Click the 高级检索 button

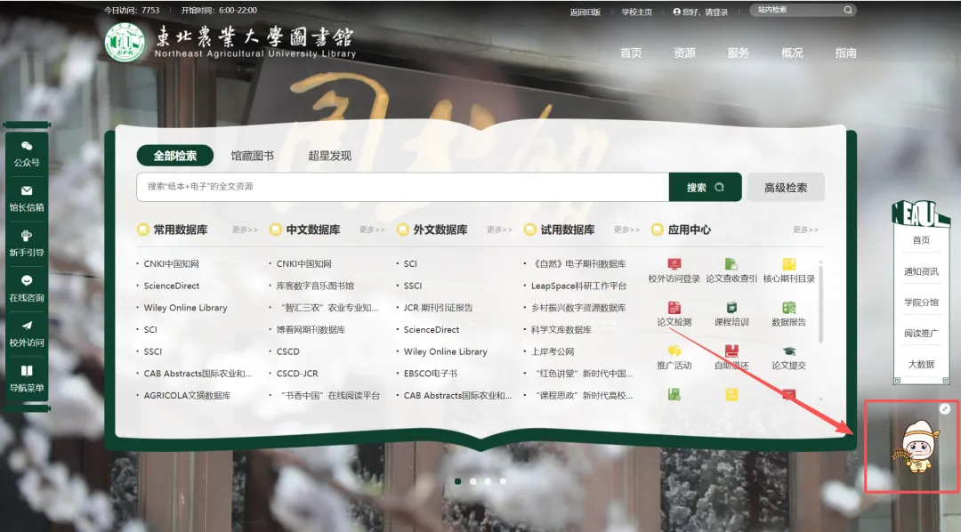(x=786, y=188)
